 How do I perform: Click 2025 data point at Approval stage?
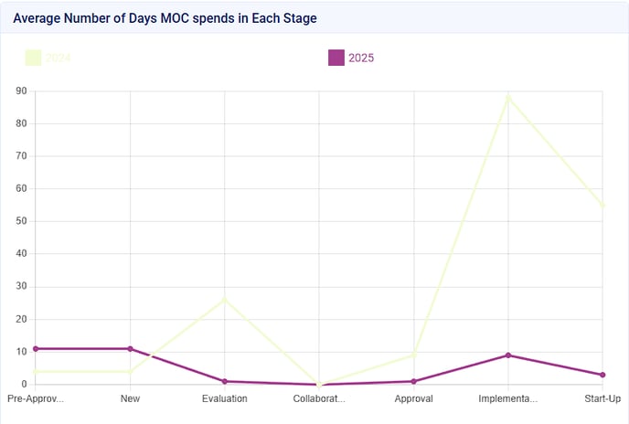pos(414,381)
